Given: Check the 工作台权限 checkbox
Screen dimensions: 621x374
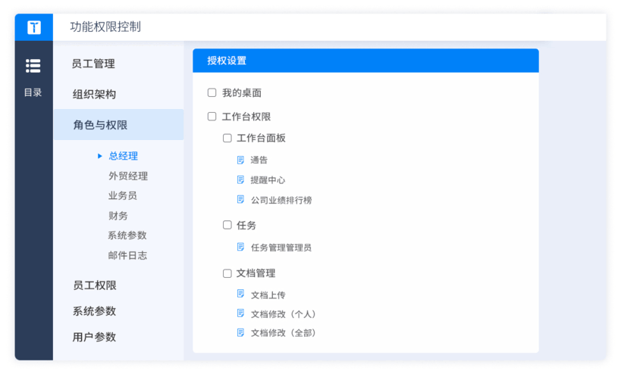Looking at the screenshot, I should click(x=212, y=117).
